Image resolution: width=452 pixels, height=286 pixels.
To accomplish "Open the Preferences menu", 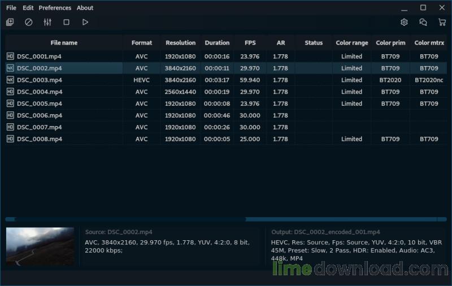I will 55,8.
